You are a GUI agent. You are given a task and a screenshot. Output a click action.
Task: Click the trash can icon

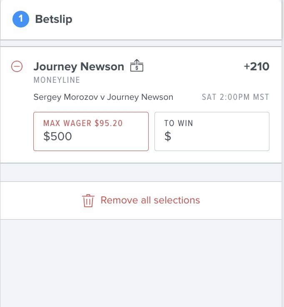click(x=88, y=201)
